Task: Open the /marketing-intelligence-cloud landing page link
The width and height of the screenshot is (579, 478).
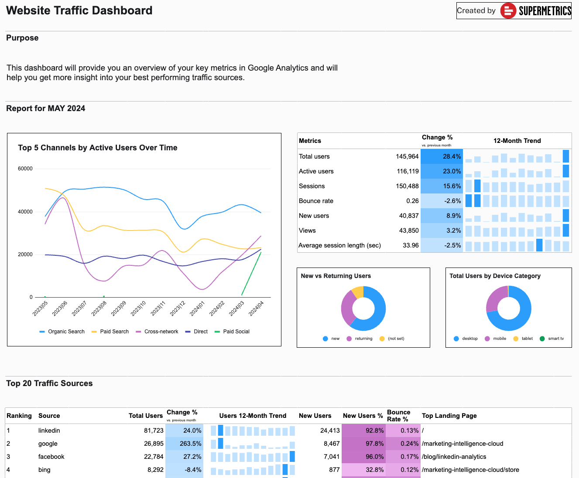Action: [463, 444]
